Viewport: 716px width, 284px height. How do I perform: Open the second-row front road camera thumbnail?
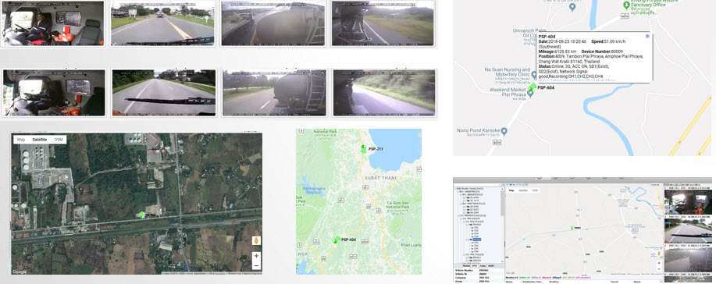coord(164,92)
